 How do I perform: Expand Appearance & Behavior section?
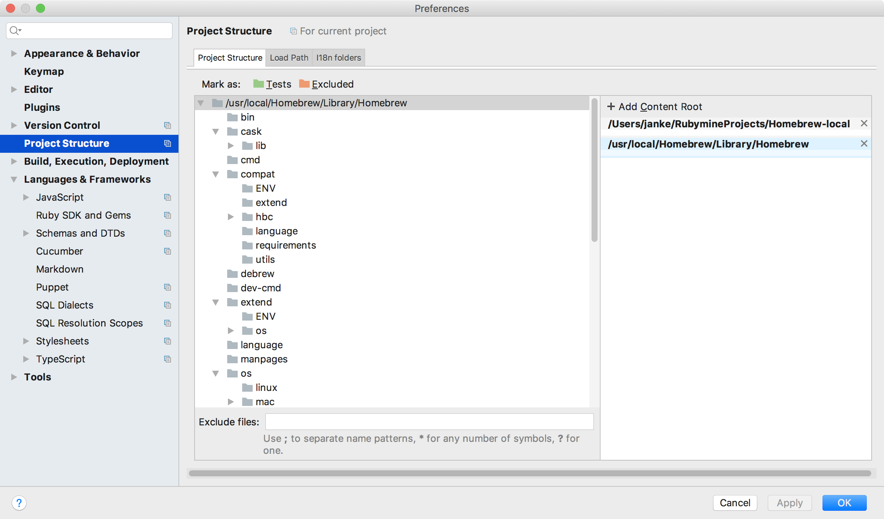(14, 54)
